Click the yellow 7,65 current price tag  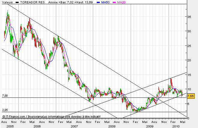190,96
